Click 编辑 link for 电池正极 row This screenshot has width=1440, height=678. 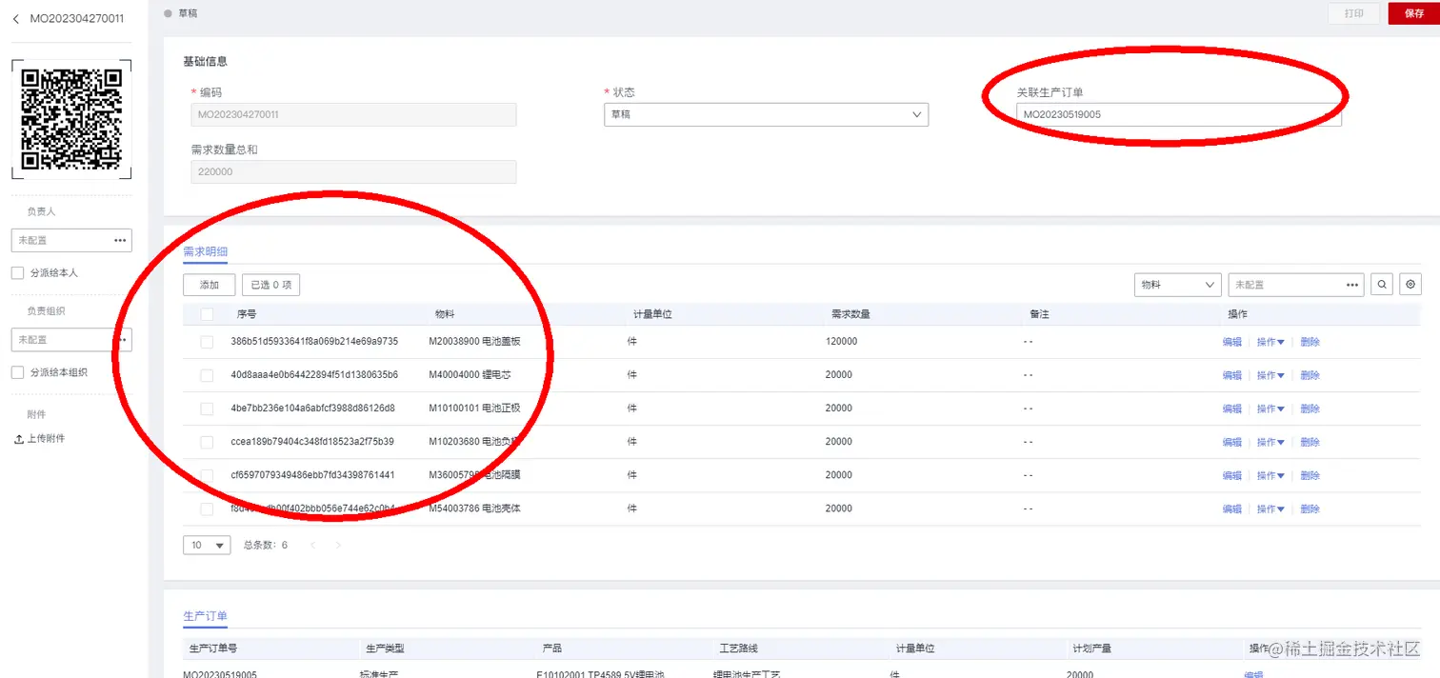(x=1232, y=409)
